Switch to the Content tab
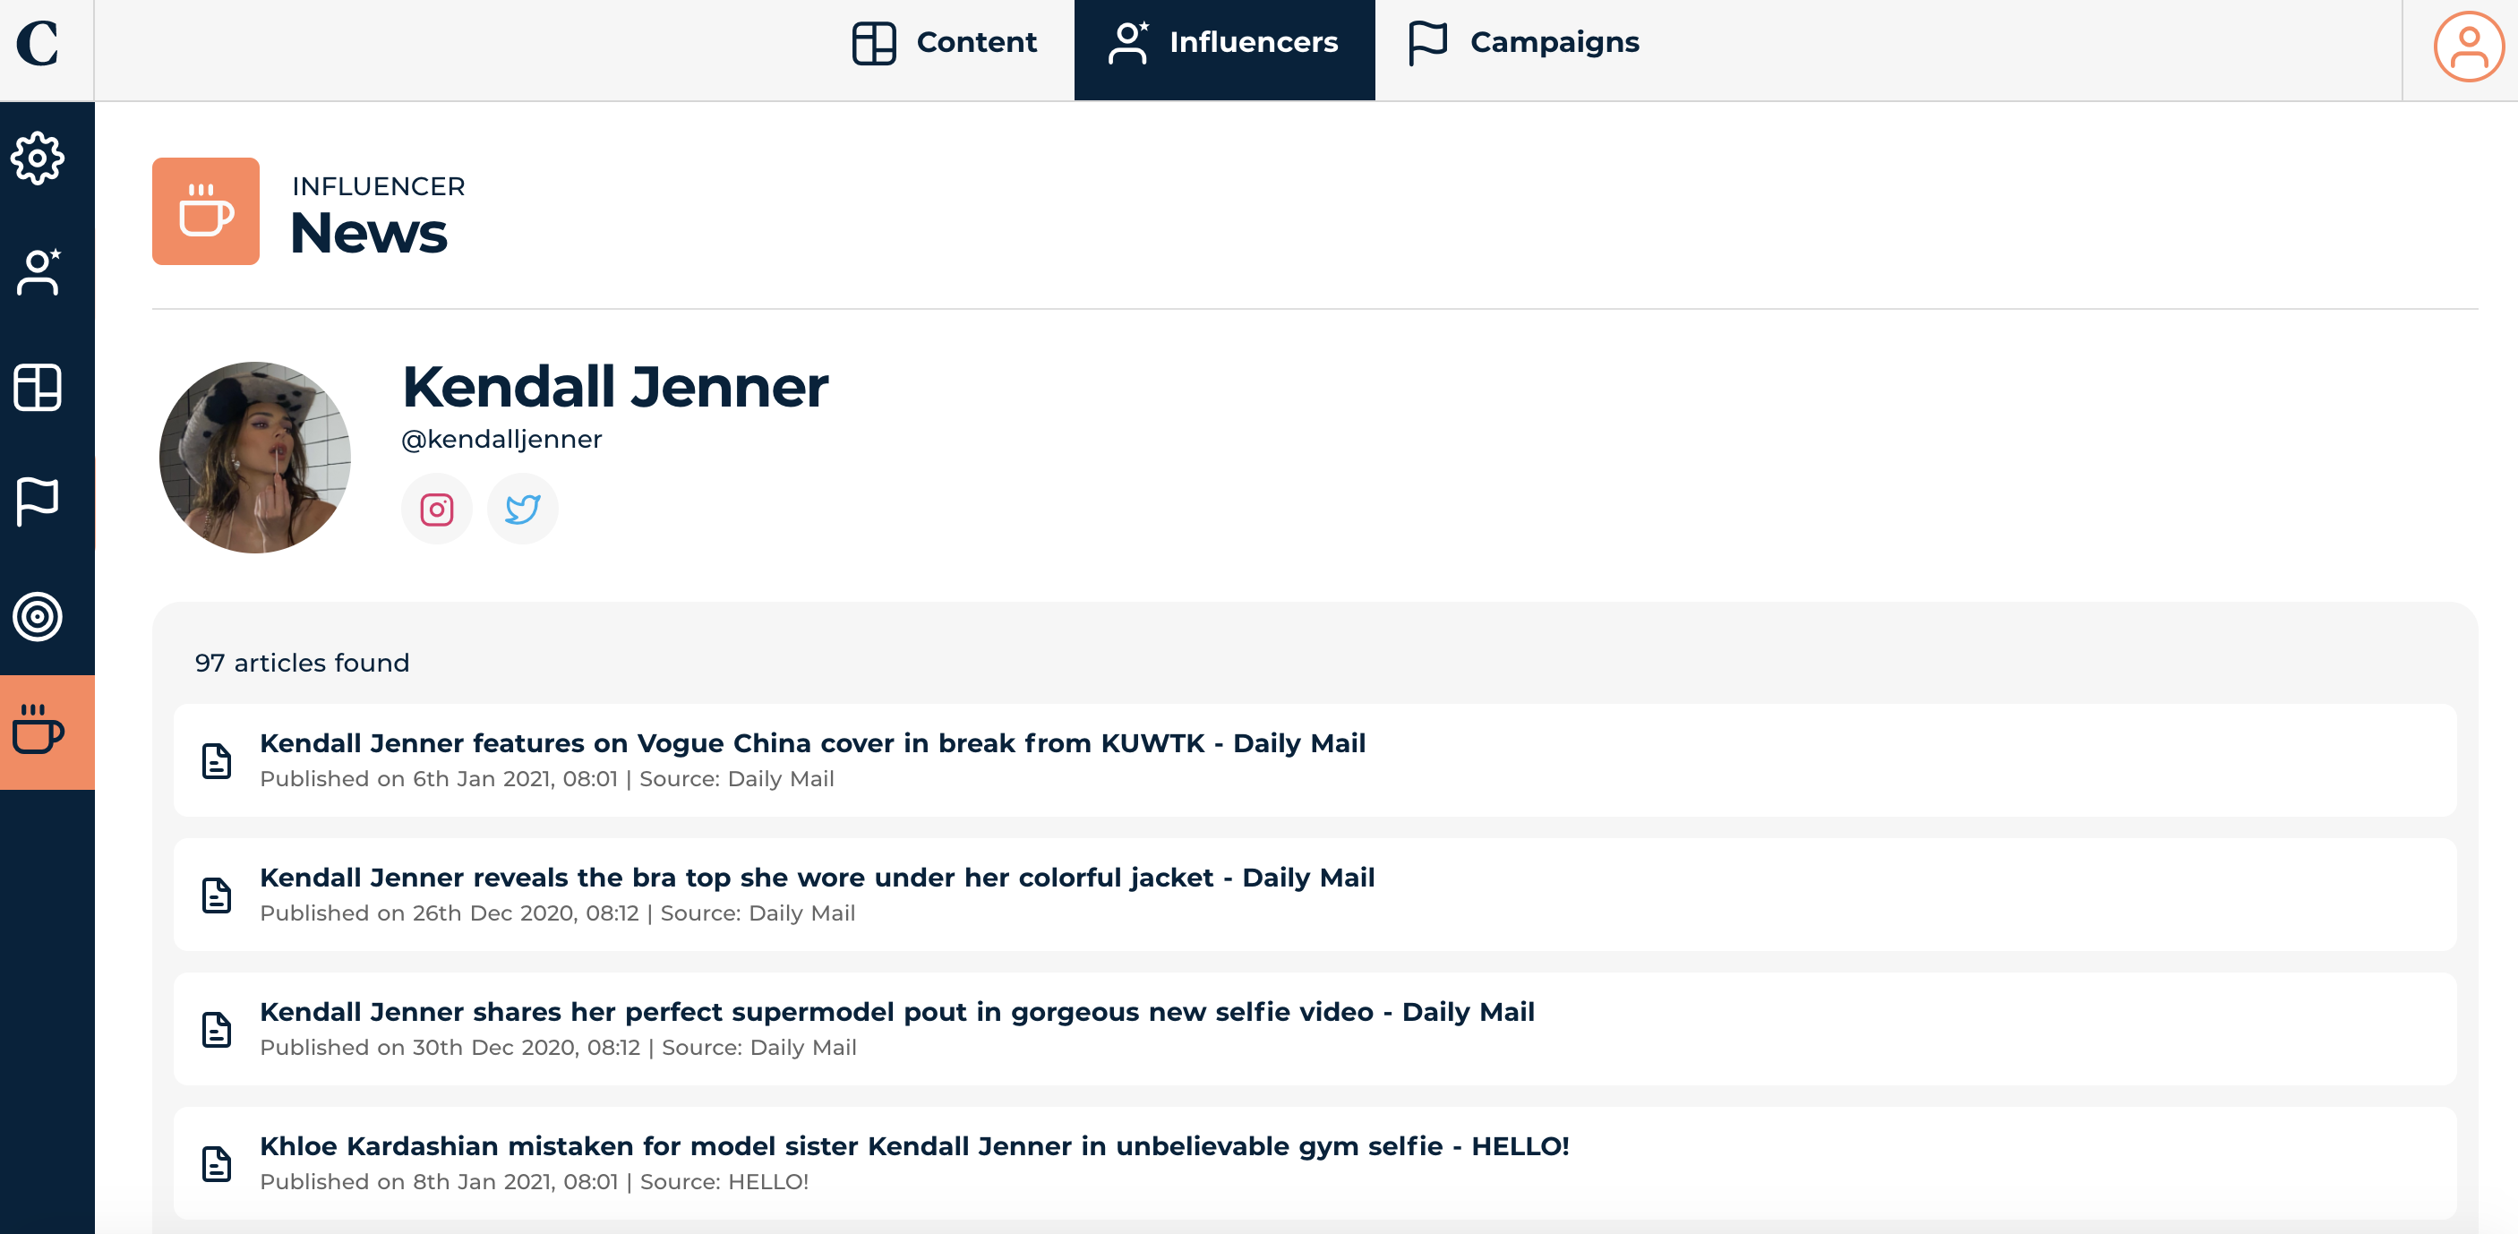The width and height of the screenshot is (2518, 1234). click(x=944, y=43)
